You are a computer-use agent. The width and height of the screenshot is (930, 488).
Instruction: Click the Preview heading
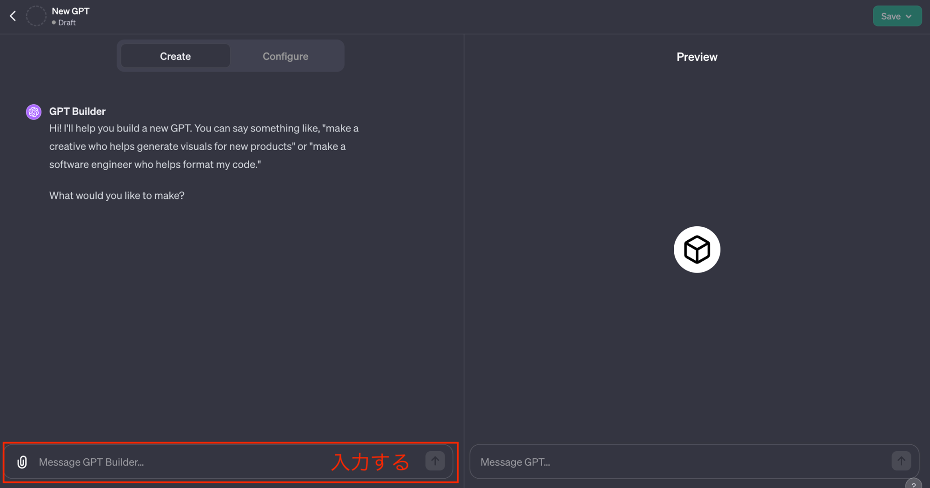pos(697,57)
